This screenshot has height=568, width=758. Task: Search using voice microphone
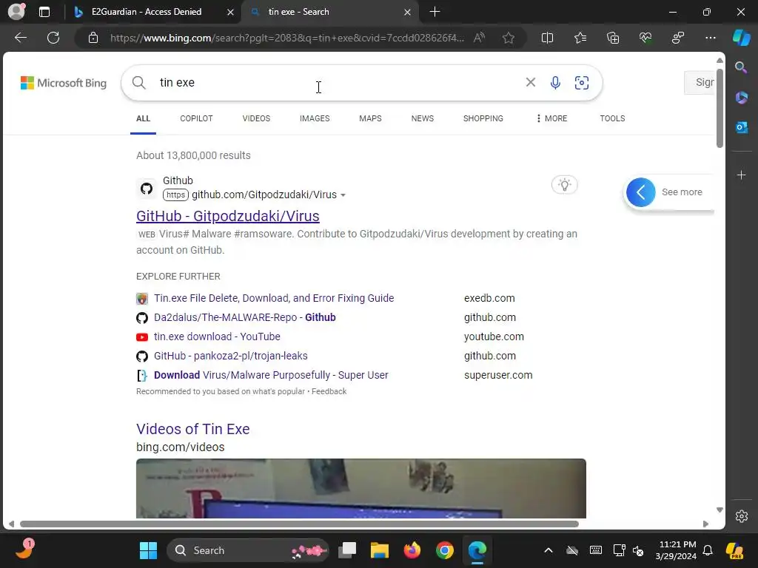(x=555, y=83)
